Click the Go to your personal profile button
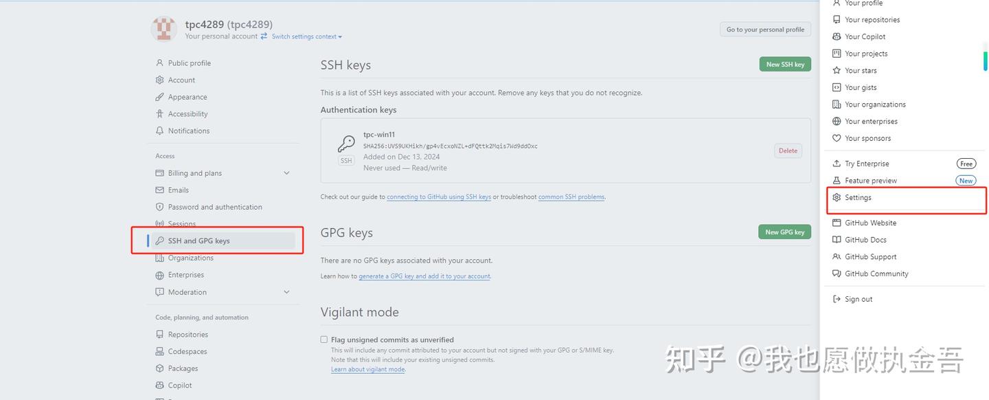989x400 pixels. click(x=764, y=29)
